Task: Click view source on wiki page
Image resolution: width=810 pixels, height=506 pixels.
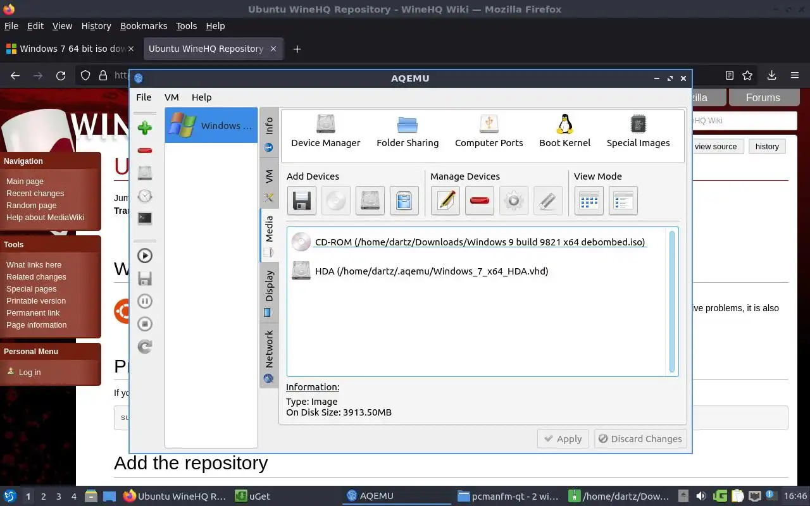Action: 716,146
